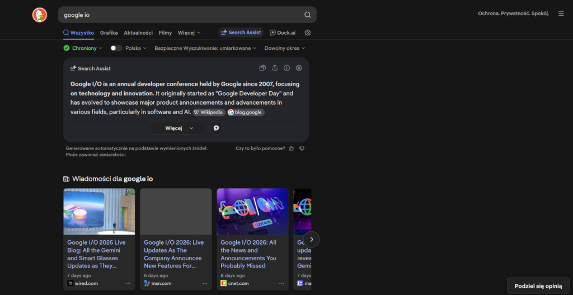573x295 pixels.
Task: Click the green Chroniony checkmark icon
Action: (x=67, y=48)
